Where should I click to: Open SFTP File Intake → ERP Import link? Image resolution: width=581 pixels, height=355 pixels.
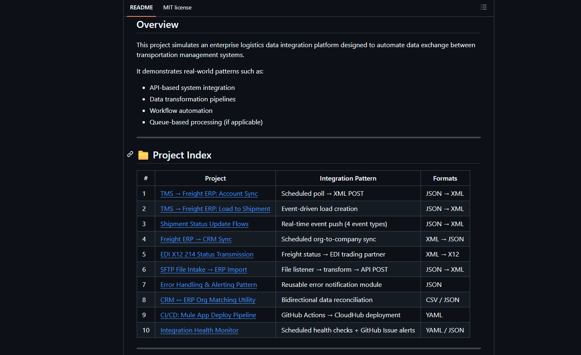pos(204,270)
